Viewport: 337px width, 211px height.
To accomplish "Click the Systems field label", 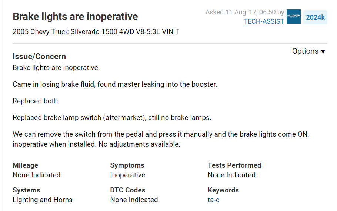I will (26, 190).
